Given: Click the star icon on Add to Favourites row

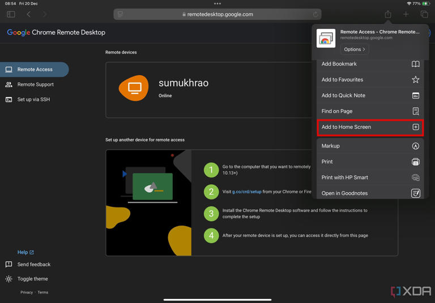Looking at the screenshot, I should [x=416, y=80].
